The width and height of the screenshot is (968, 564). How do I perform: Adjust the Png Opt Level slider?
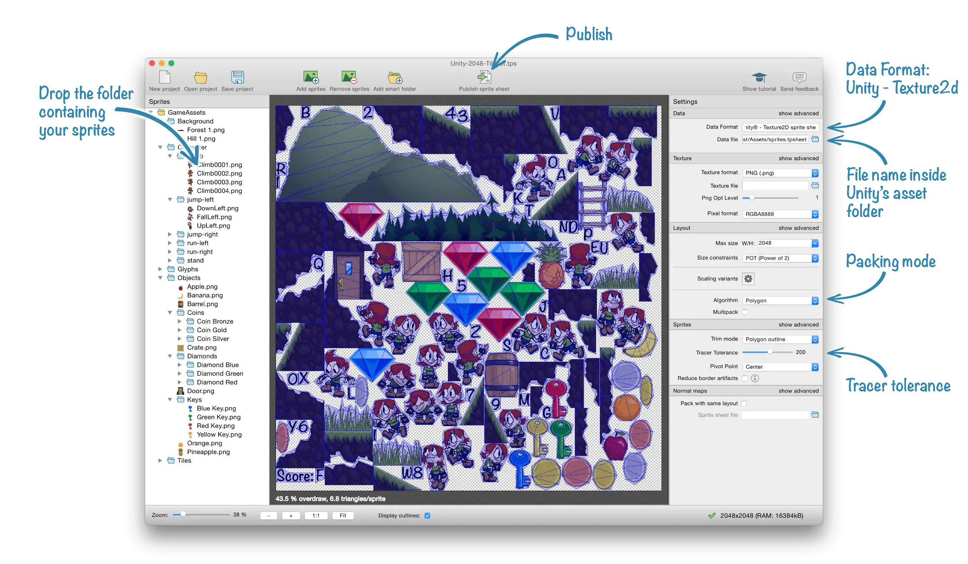(x=770, y=198)
